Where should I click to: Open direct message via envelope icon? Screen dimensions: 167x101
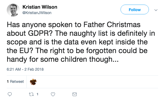tap(75, 94)
